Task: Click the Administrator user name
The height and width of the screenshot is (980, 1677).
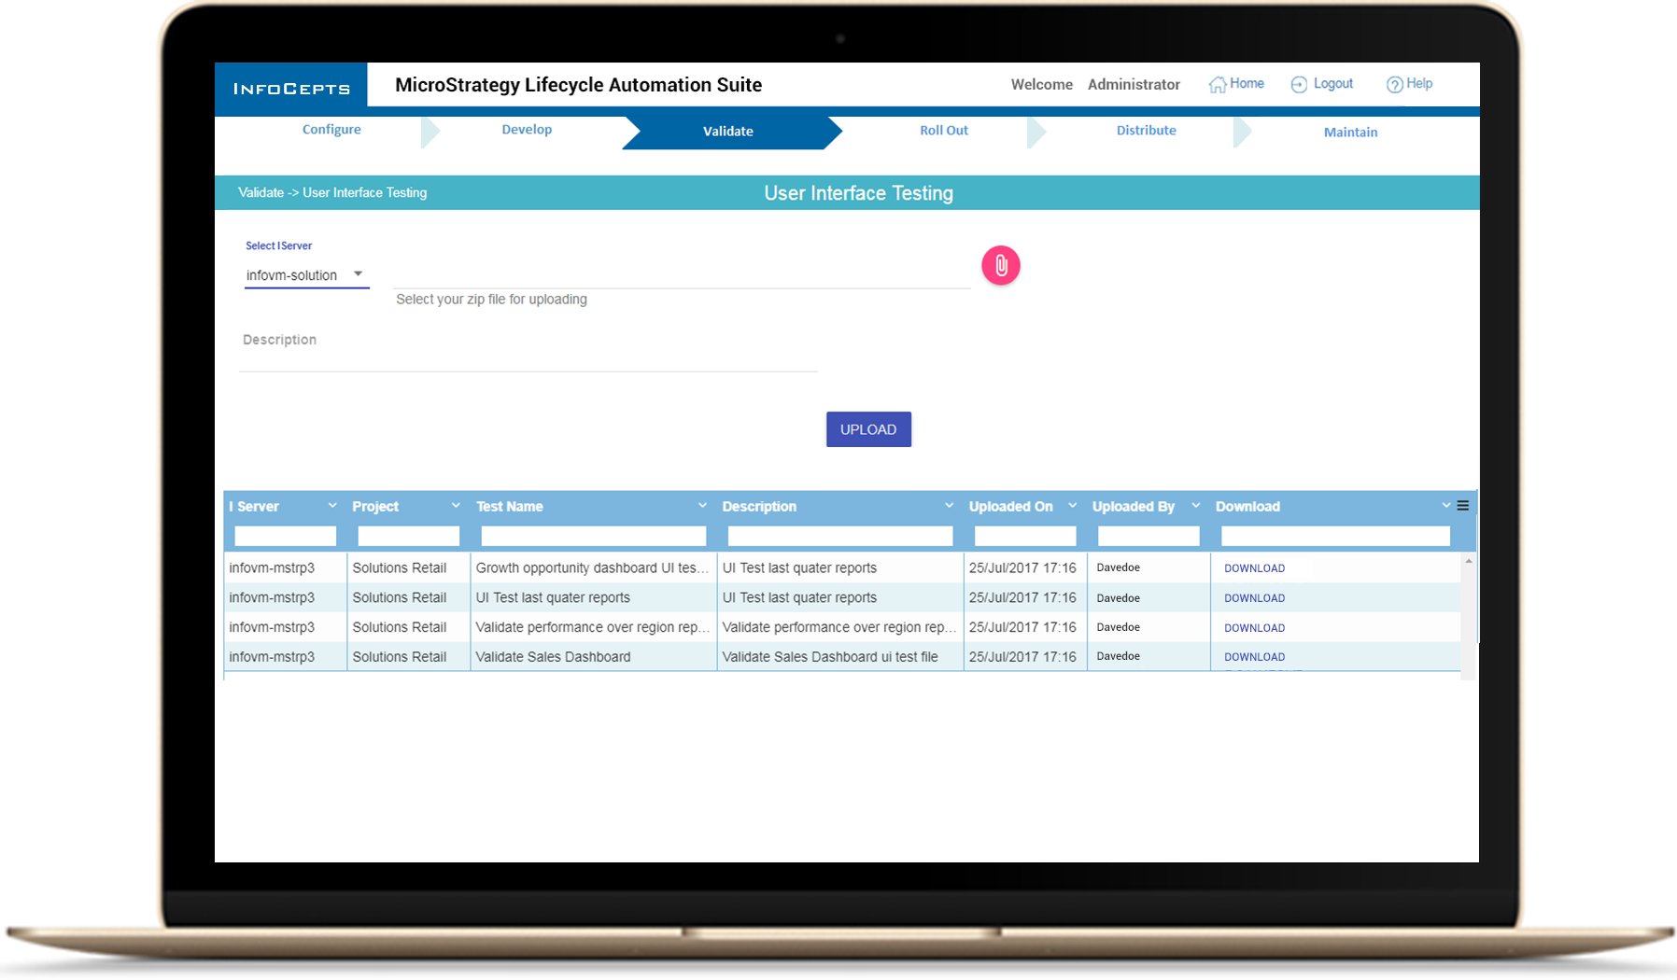Action: point(1134,85)
